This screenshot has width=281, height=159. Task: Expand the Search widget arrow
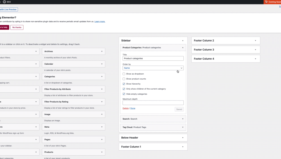(183, 119)
